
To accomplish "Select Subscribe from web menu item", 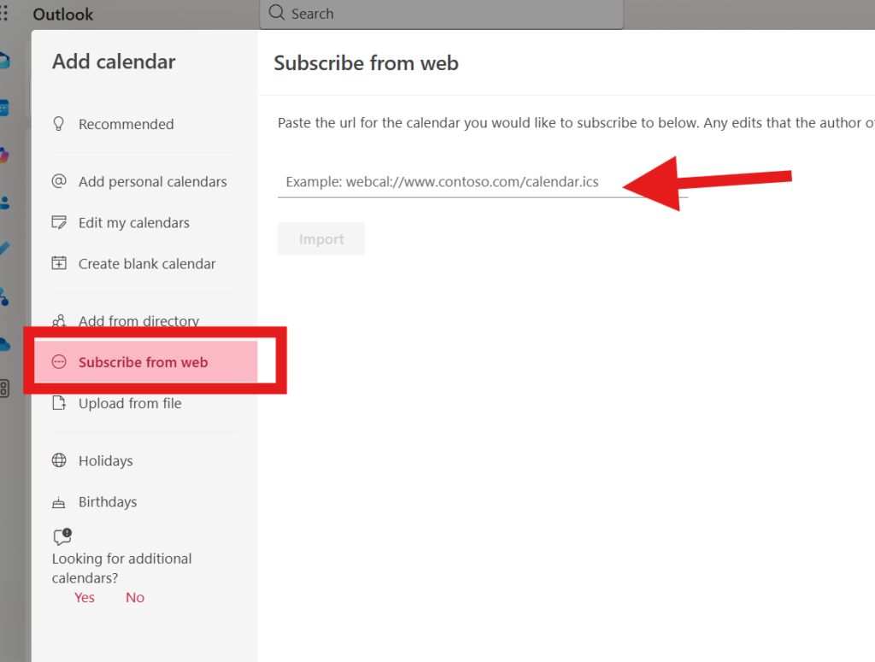I will click(x=143, y=362).
